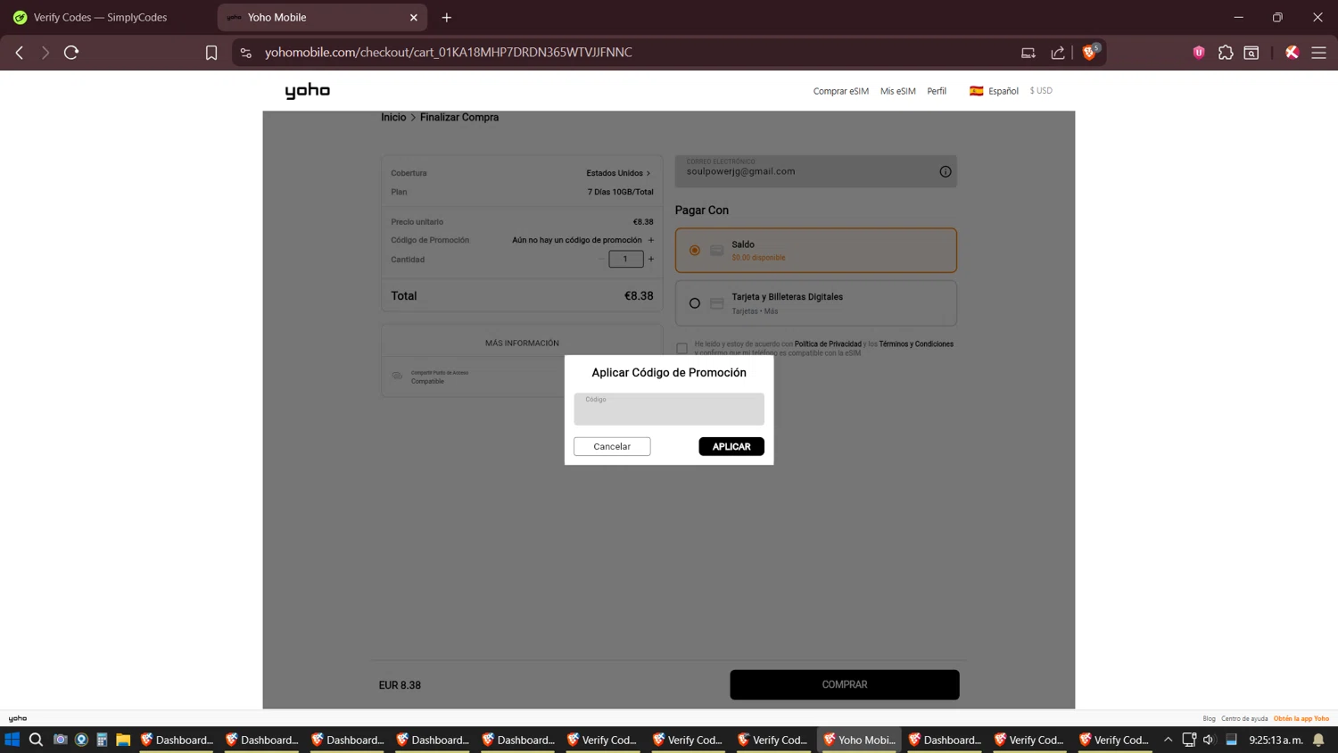Click the red extension icon in toolbar

[x=1292, y=53]
